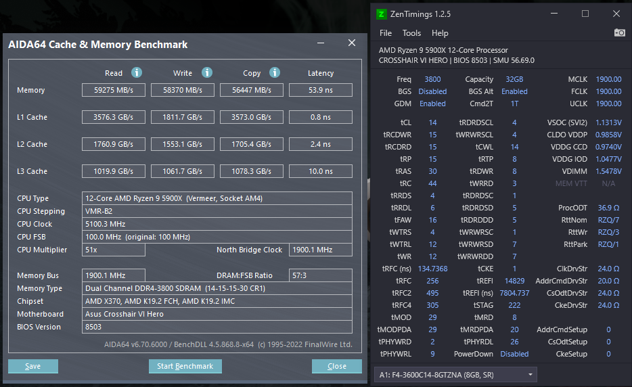This screenshot has width=632, height=387.
Task: Click the L3 Cache latency 10.0 ns field
Action: click(321, 171)
